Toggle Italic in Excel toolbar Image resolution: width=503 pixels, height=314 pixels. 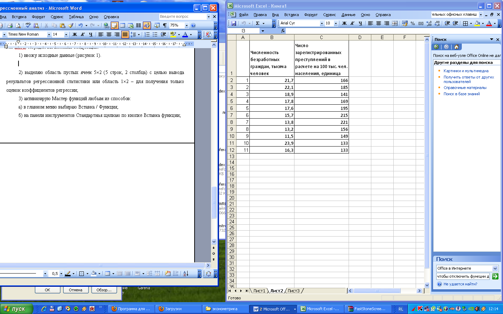352,23
